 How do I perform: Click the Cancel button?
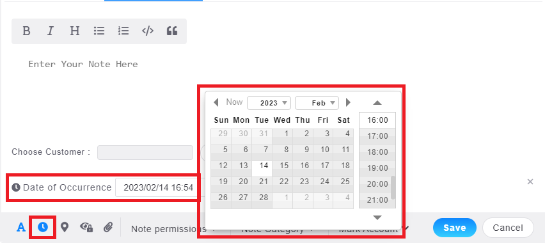point(508,228)
